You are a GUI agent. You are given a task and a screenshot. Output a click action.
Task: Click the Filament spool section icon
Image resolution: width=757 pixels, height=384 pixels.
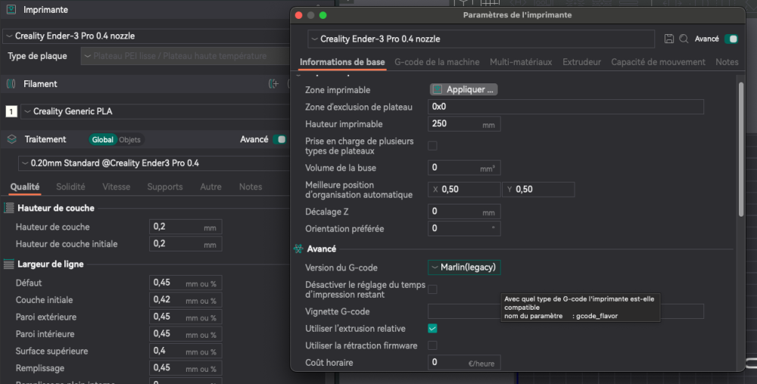[11, 84]
